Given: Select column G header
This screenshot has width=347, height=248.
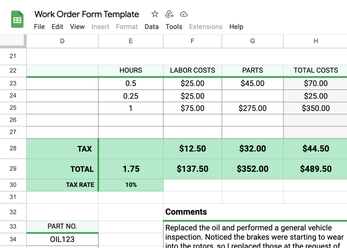Looking at the screenshot, I should (x=253, y=41).
